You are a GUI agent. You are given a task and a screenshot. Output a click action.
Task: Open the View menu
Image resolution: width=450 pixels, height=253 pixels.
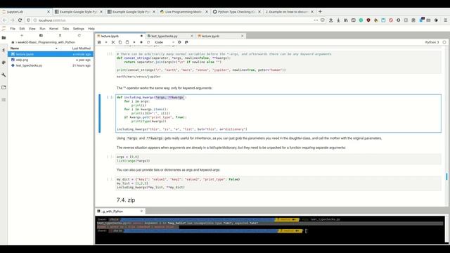pos(32,29)
